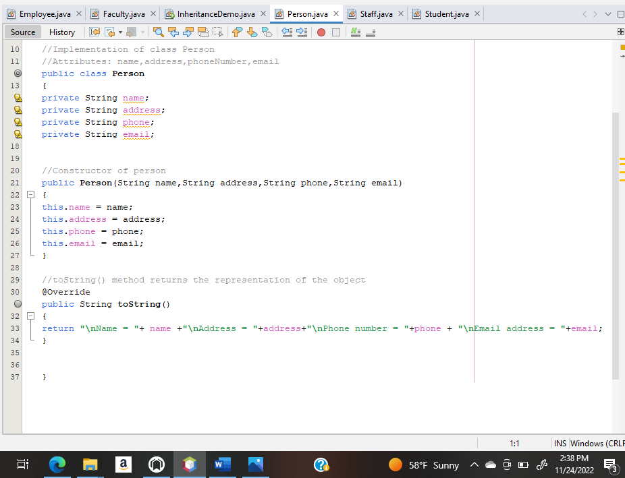Screen dimensions: 625x478
Task: Collapse the constructor code fold at line 22
Action: [31, 194]
